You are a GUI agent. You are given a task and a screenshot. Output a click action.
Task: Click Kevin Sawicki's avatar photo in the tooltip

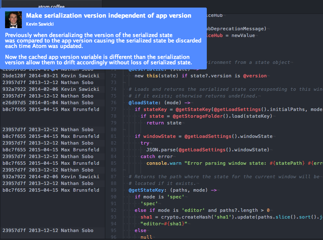coord(13,19)
